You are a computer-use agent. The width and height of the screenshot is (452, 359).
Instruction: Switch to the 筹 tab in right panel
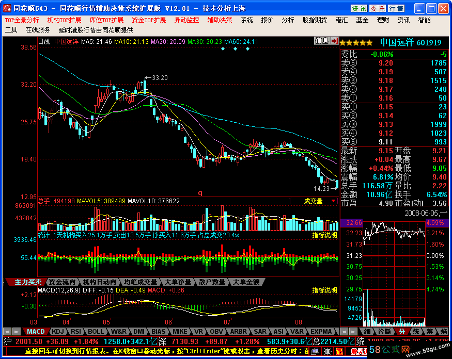(429, 332)
